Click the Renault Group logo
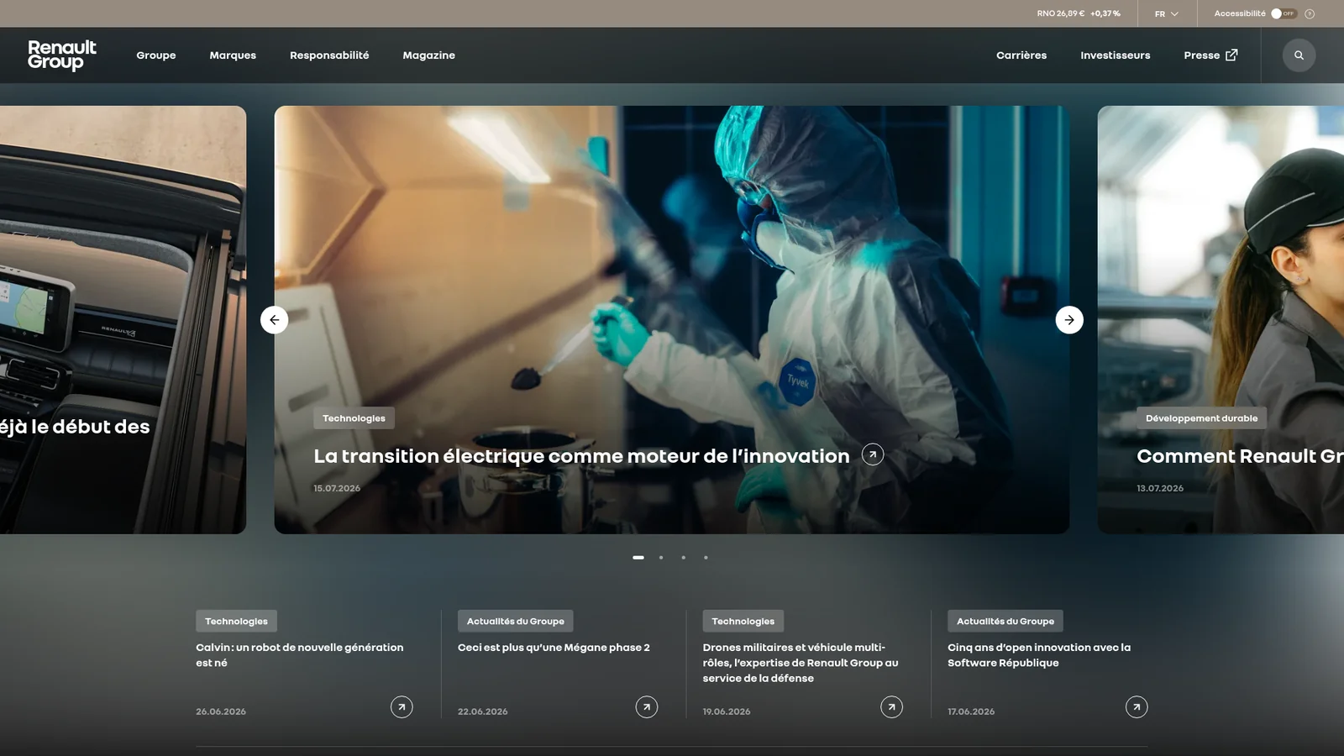 click(x=62, y=55)
